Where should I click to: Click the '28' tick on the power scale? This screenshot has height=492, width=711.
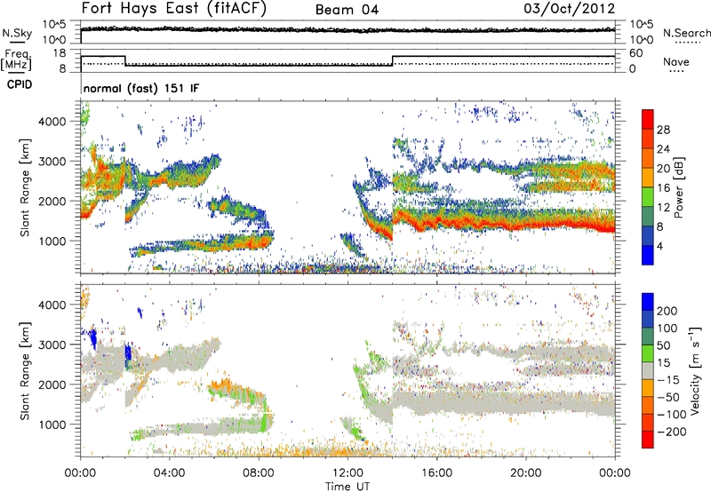(x=663, y=130)
